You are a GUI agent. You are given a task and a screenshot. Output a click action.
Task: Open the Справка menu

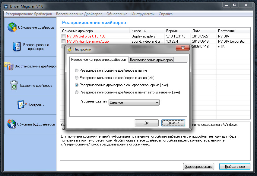click(x=166, y=14)
